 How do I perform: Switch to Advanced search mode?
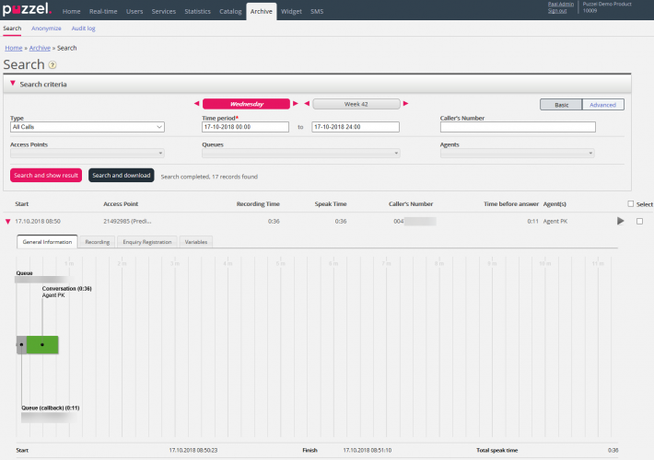point(602,105)
